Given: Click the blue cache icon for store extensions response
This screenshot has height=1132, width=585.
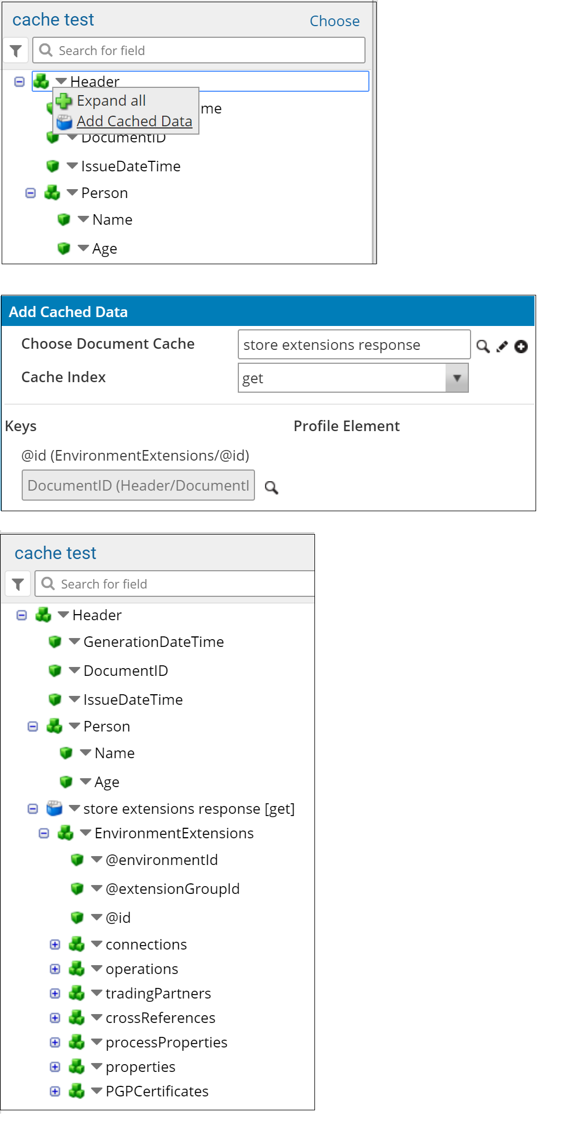Looking at the screenshot, I should [54, 808].
